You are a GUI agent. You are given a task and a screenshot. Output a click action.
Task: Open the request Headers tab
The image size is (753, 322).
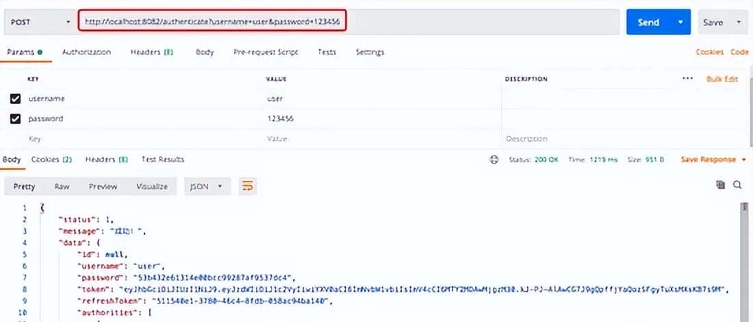152,52
